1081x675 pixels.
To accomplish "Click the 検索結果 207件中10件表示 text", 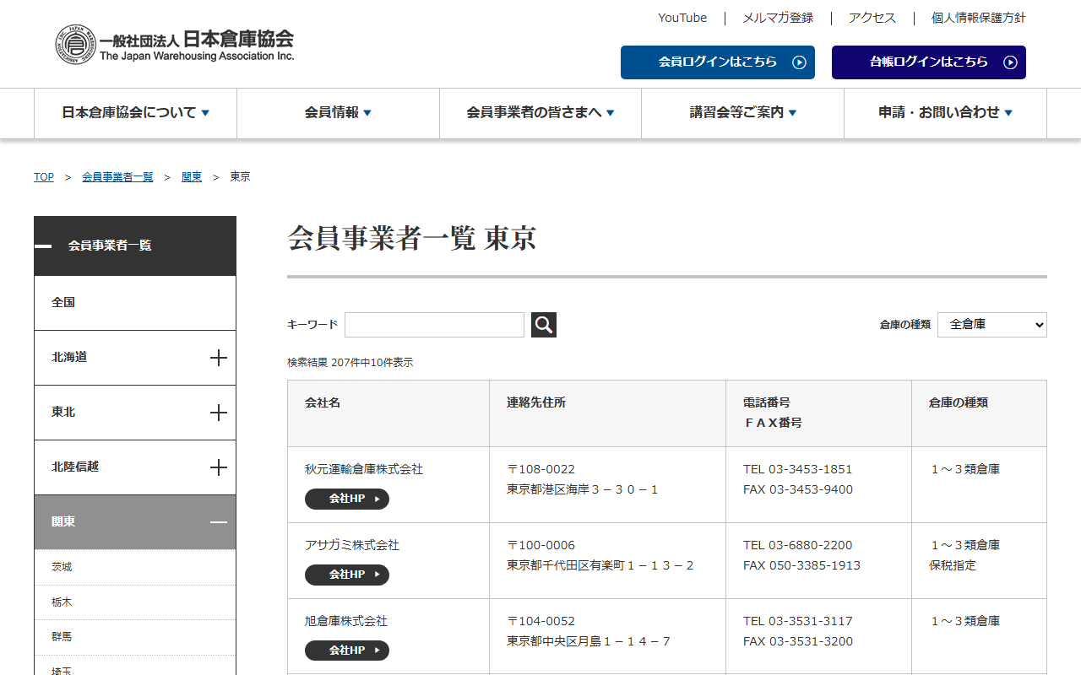I will click(350, 363).
